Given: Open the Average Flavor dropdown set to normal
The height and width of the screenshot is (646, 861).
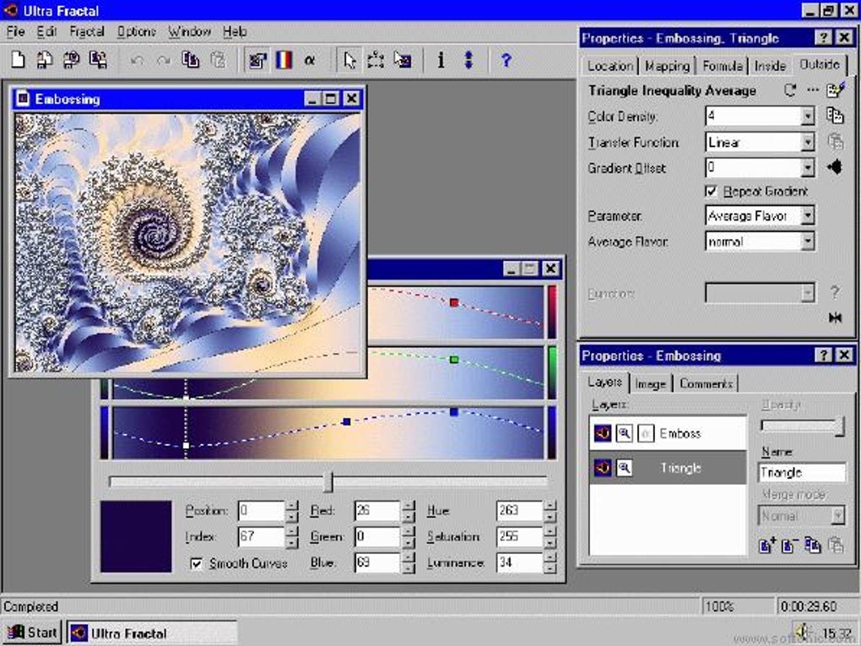Looking at the screenshot, I should (x=807, y=242).
